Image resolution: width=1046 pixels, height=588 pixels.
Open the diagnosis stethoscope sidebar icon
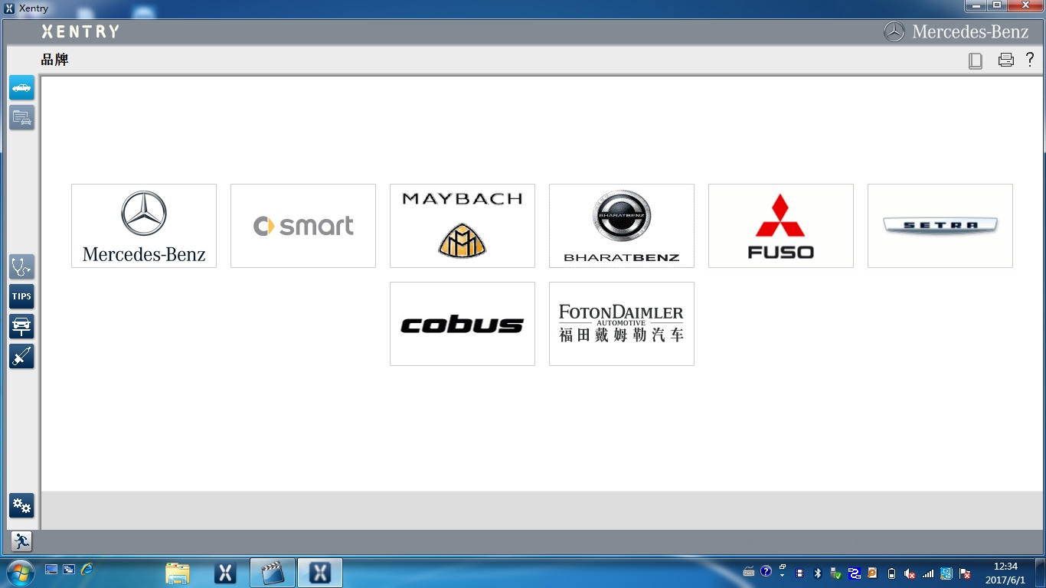click(x=21, y=267)
